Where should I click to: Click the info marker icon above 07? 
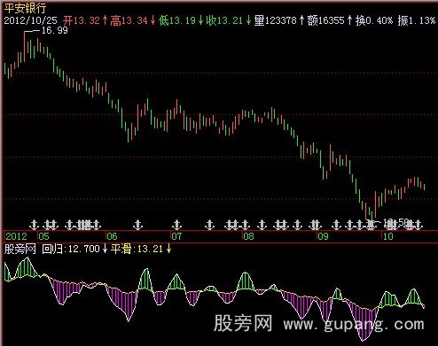point(176,225)
